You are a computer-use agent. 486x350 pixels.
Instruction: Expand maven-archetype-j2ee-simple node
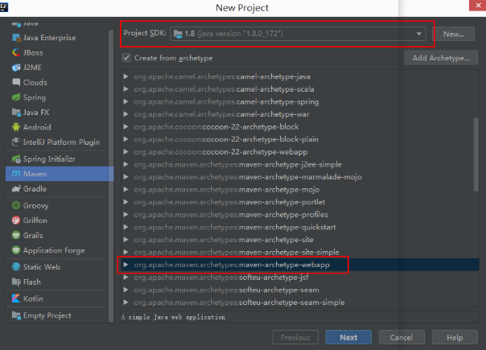(126, 164)
